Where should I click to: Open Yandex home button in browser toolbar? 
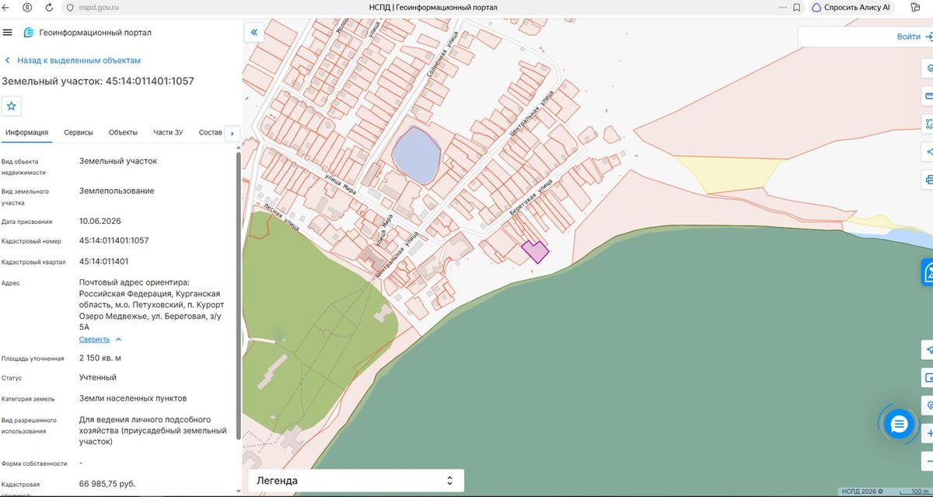[x=28, y=7]
